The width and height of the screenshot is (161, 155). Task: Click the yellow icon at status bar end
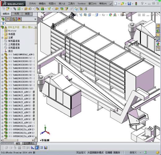tap(158, 152)
